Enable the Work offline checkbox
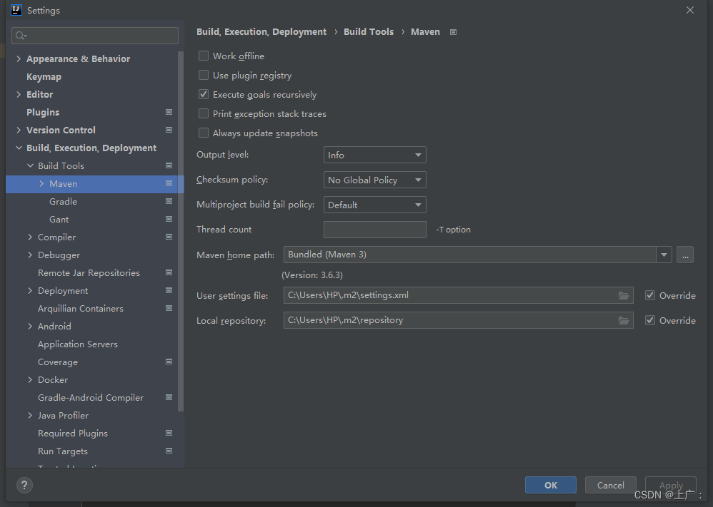 pyautogui.click(x=204, y=56)
